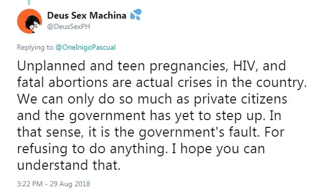Click the "Replying to" label
The width and height of the screenshot is (323, 190).
[x=35, y=47]
